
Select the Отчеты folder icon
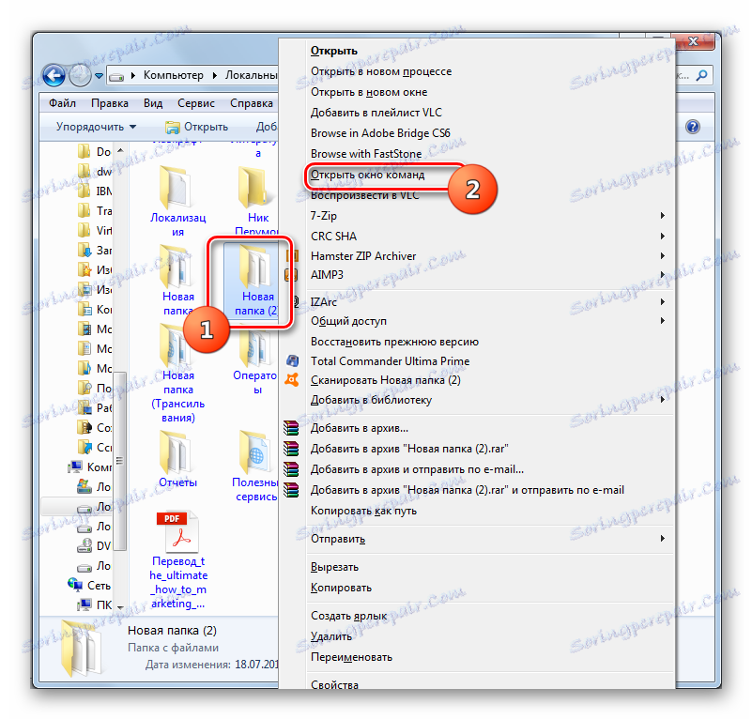click(176, 451)
